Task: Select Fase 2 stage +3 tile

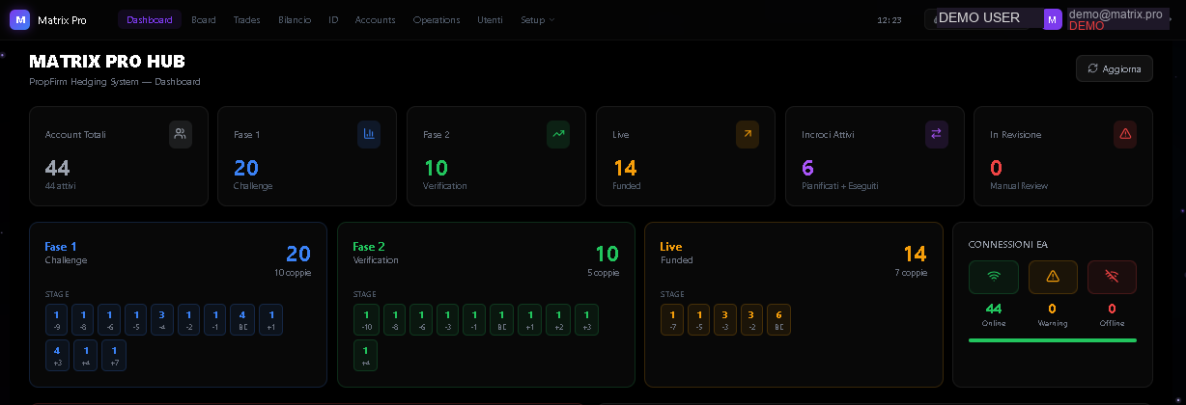Action: [x=586, y=320]
